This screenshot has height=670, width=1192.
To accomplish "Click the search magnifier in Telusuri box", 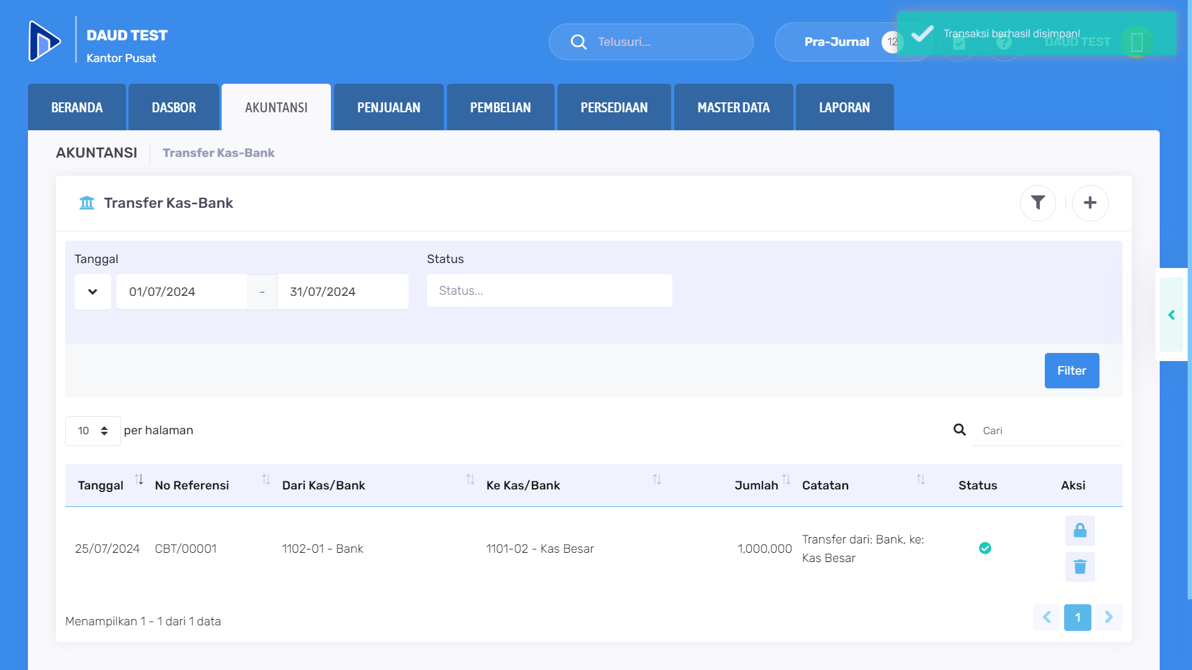I will (579, 42).
